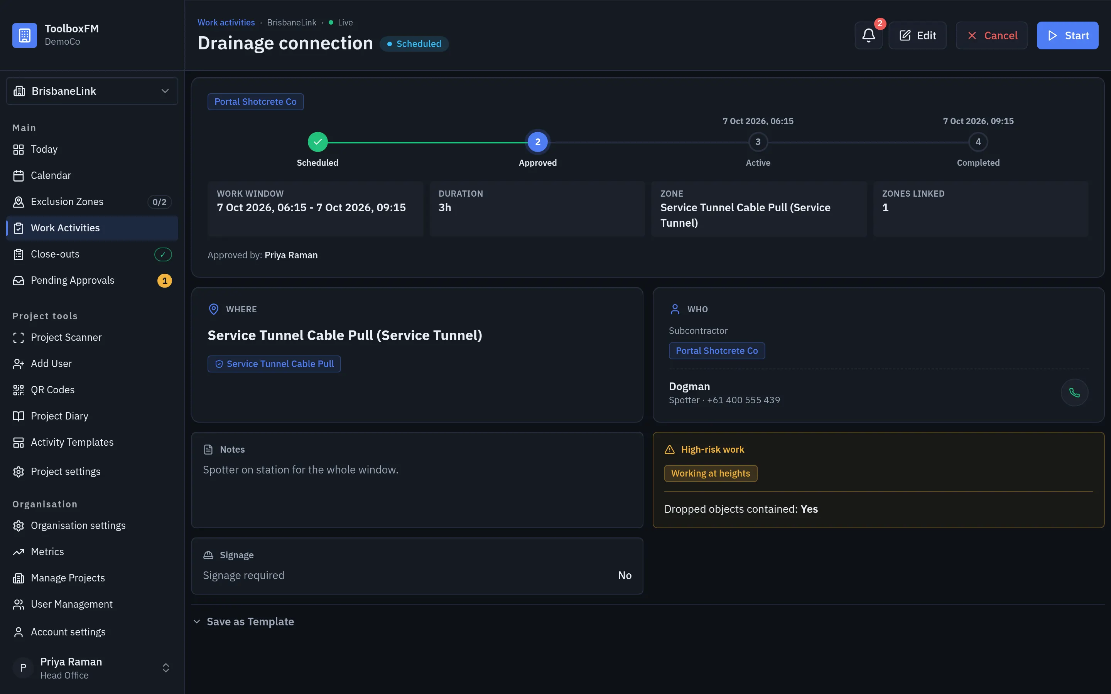The width and height of the screenshot is (1111, 694).
Task: Click the ToolboxFM building logo icon
Action: tap(24, 35)
